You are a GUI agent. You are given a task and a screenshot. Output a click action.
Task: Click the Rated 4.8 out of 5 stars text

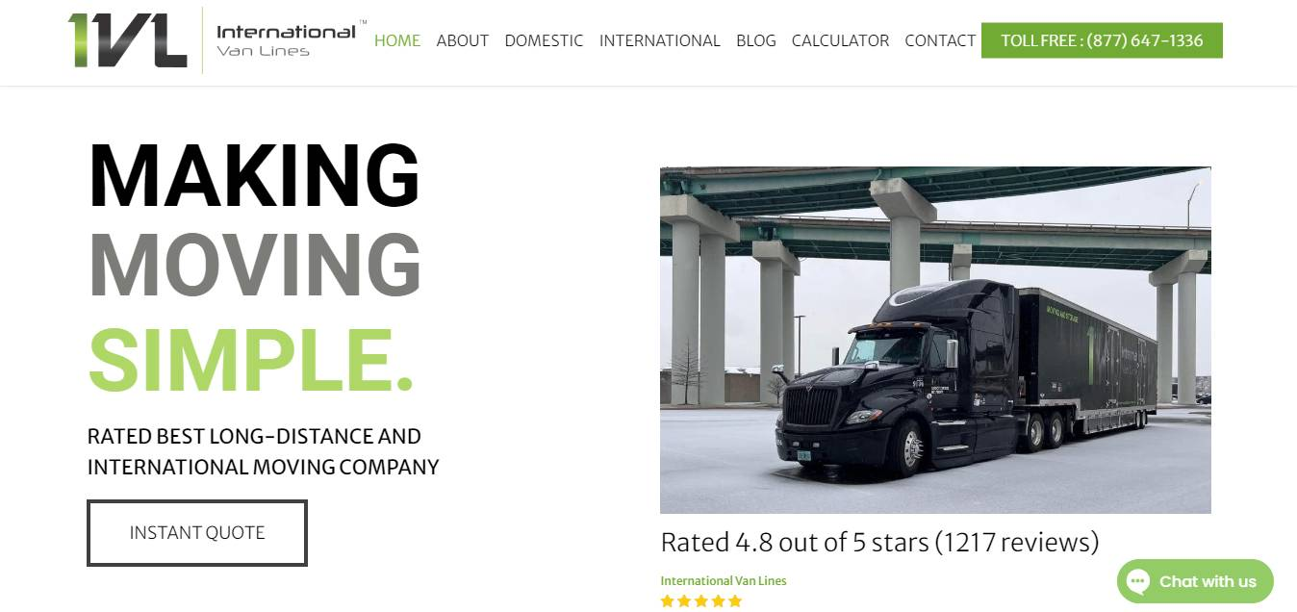coord(879,542)
